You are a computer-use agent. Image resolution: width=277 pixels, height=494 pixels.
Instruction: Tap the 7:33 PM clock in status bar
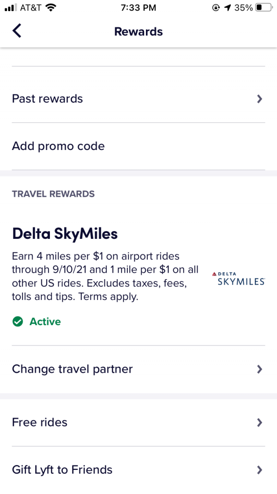(x=138, y=8)
